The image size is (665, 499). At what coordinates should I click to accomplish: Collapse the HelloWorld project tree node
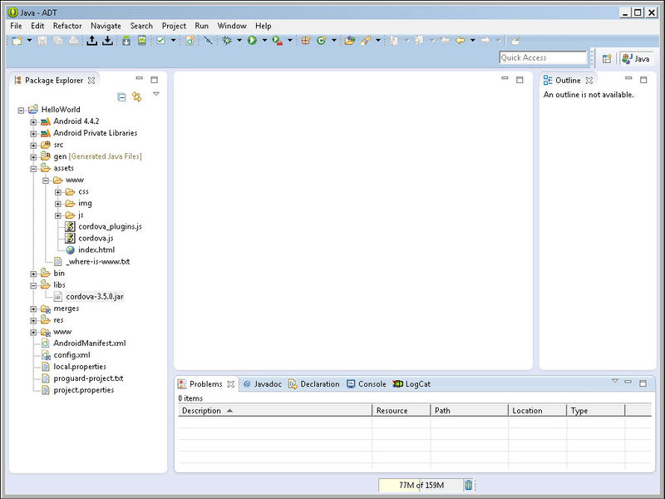(x=21, y=110)
